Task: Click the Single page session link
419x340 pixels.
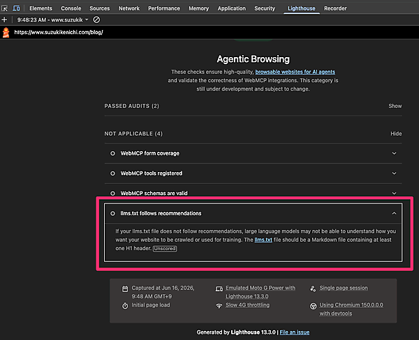Action: point(344,288)
